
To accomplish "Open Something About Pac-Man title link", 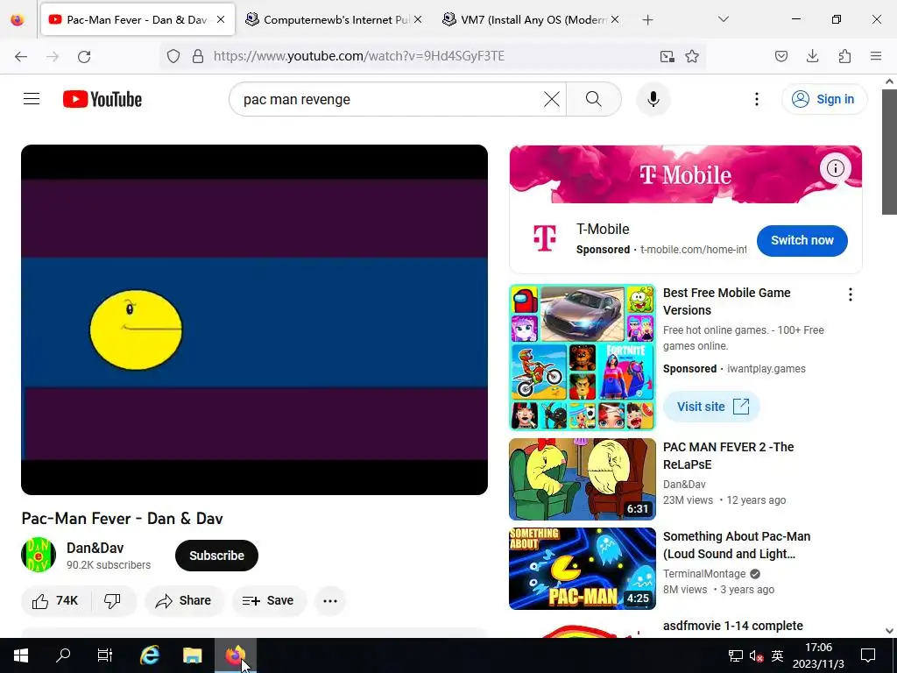I will pyautogui.click(x=737, y=545).
